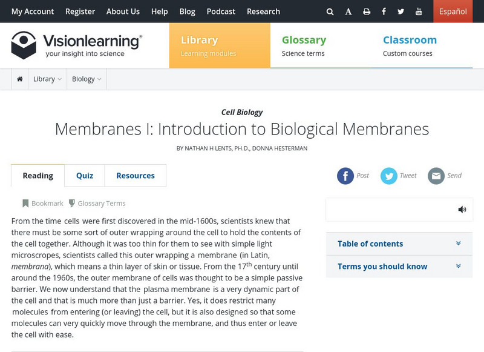Image resolution: width=484 pixels, height=352 pixels.
Task: Click the font size 'A' icon
Action: (x=348, y=12)
